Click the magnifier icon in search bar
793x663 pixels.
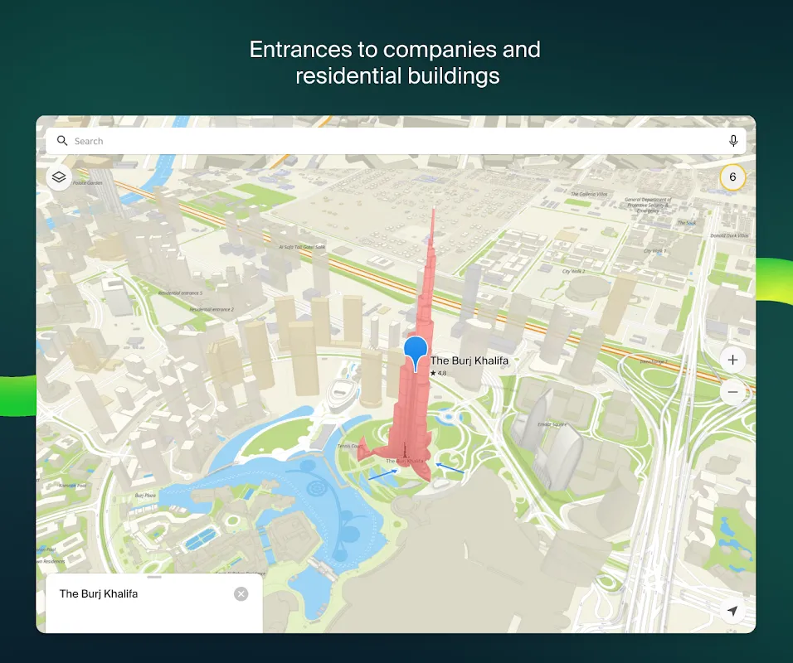(62, 141)
